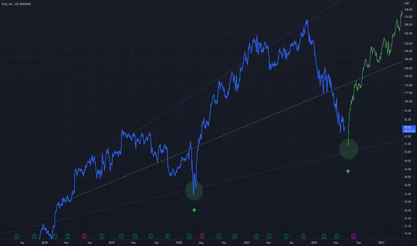Click the 2021 label on the time axis
The image size is (417, 246).
pyautogui.click(x=247, y=242)
